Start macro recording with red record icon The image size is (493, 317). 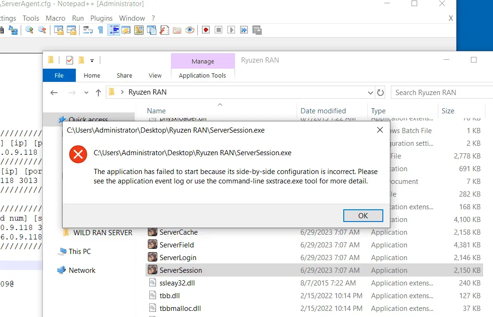(x=206, y=30)
